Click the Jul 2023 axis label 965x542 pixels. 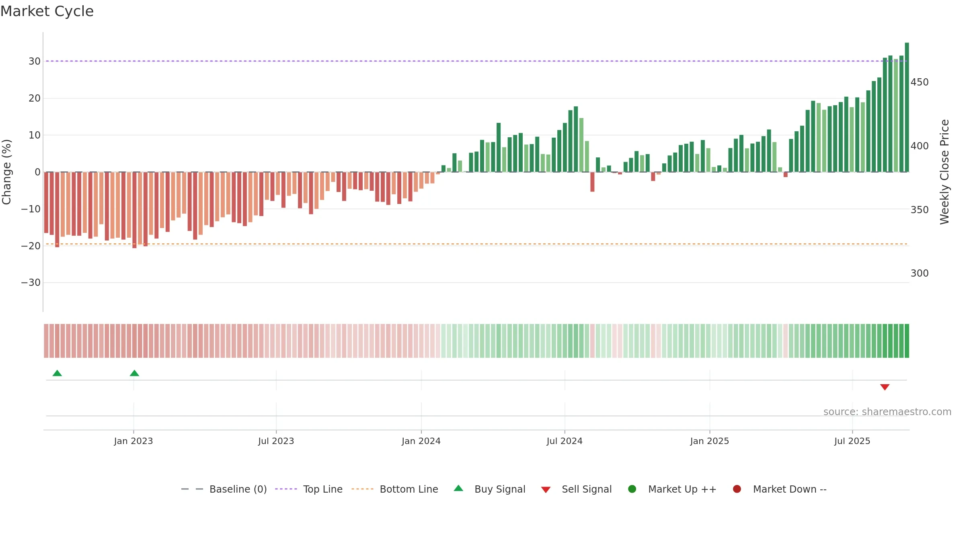[276, 441]
